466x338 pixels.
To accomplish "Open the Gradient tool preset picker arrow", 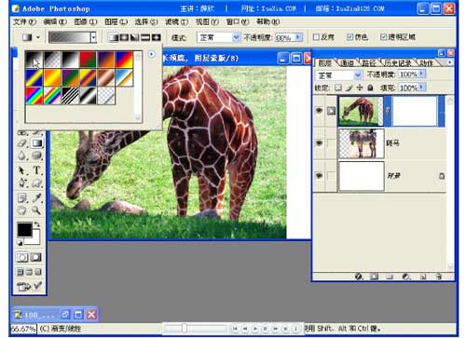I will (38, 37).
